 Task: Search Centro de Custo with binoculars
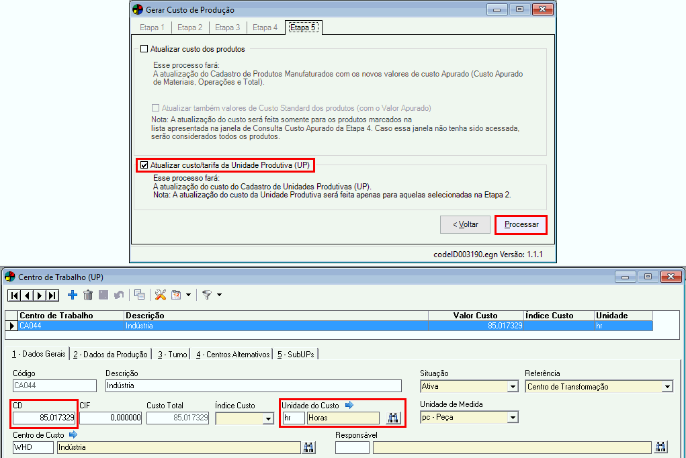[x=309, y=447]
